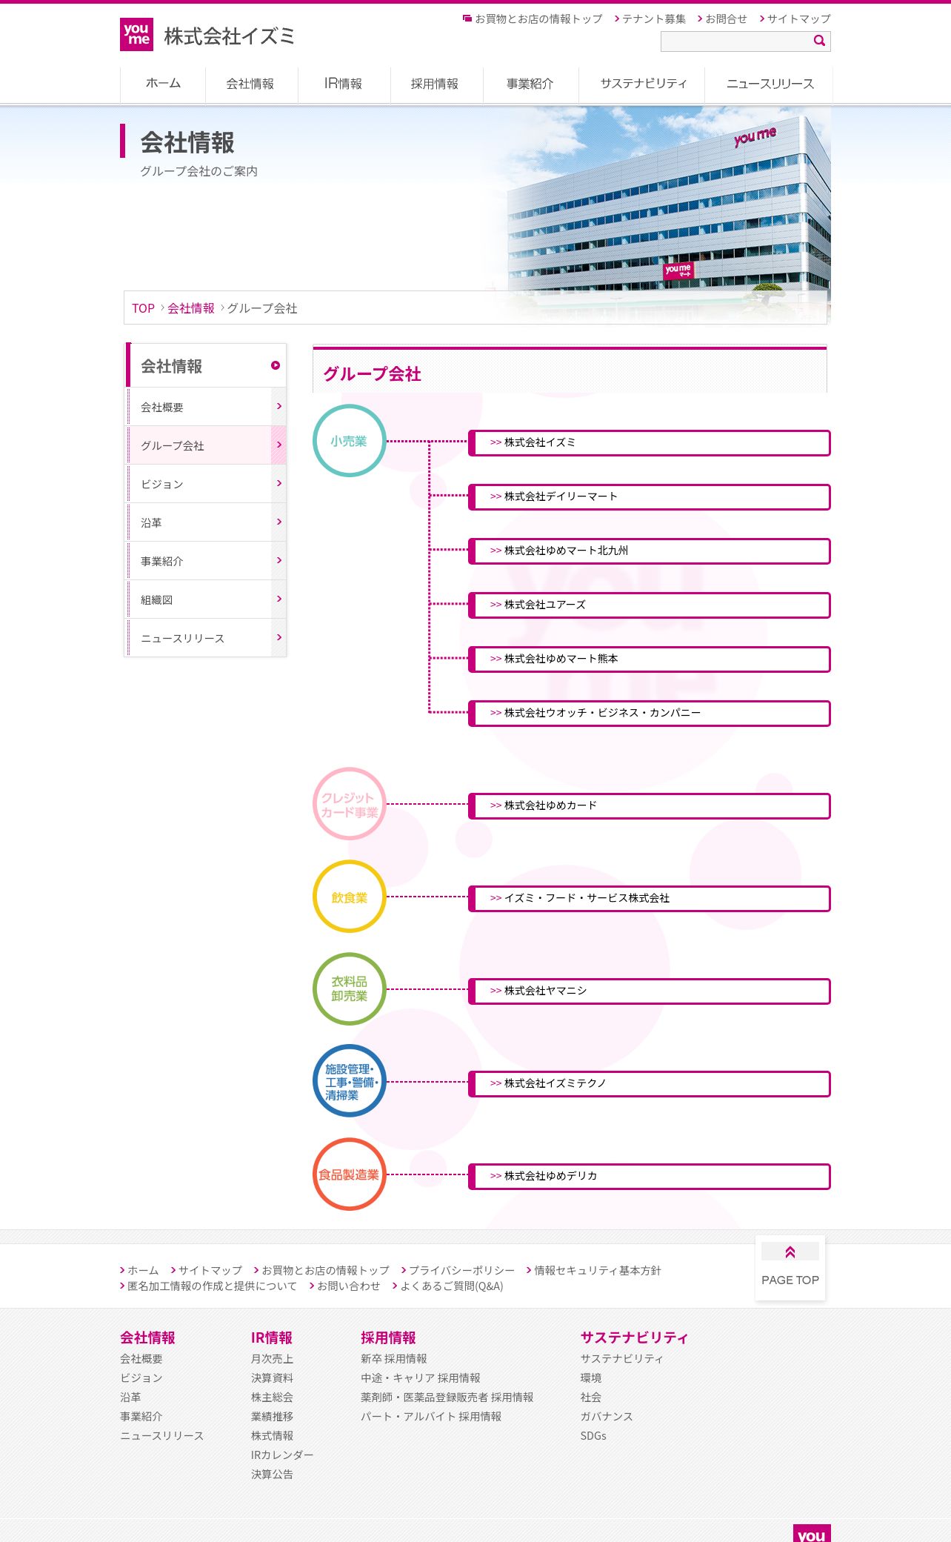Image resolution: width=951 pixels, height=1542 pixels.
Task: Click footer よくあるご質問(Q&A) link
Action: coord(452,1286)
